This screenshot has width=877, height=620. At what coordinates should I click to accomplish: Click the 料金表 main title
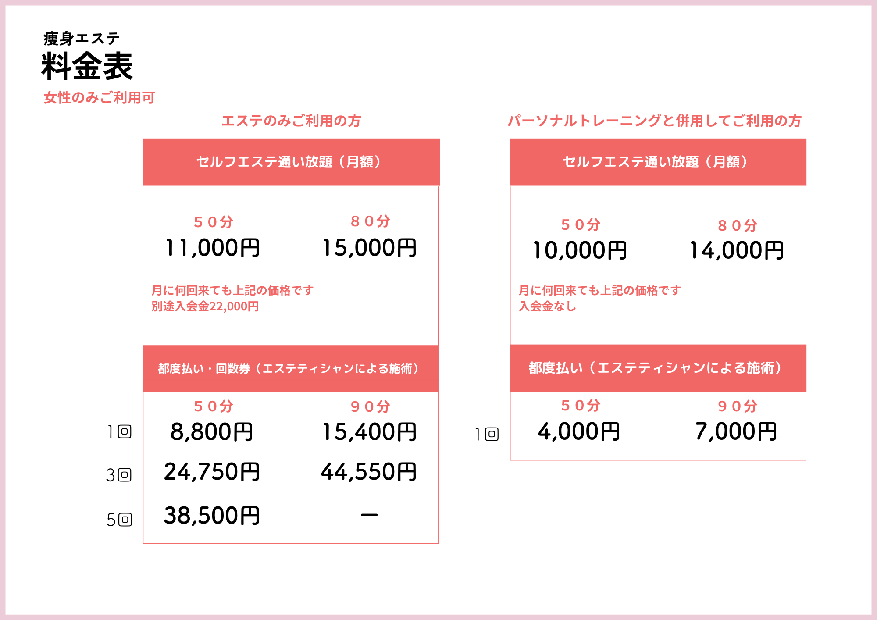(87, 66)
